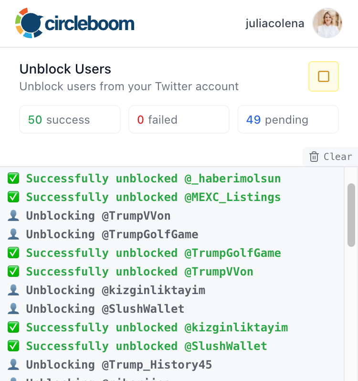Click green checkmark beside @MEXC_Listings
This screenshot has height=381, width=358.
click(x=13, y=197)
